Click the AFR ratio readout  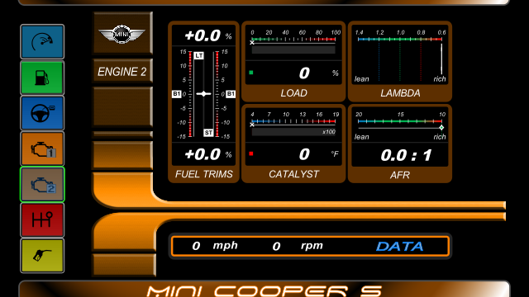[406, 155]
